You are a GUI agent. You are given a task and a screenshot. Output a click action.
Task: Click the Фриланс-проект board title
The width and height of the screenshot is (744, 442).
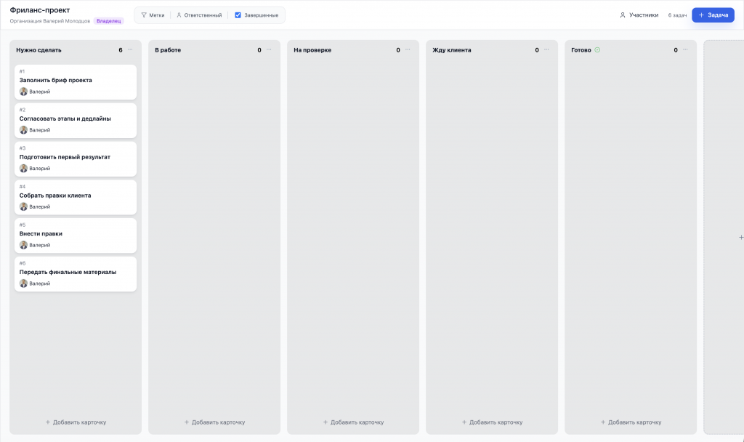coord(40,10)
